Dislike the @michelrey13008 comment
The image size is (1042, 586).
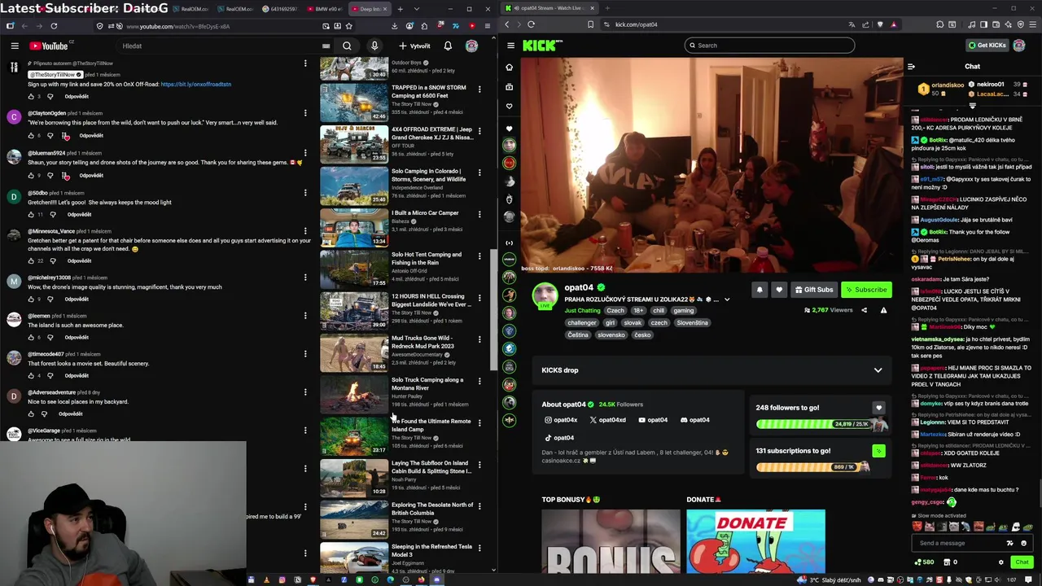point(50,300)
